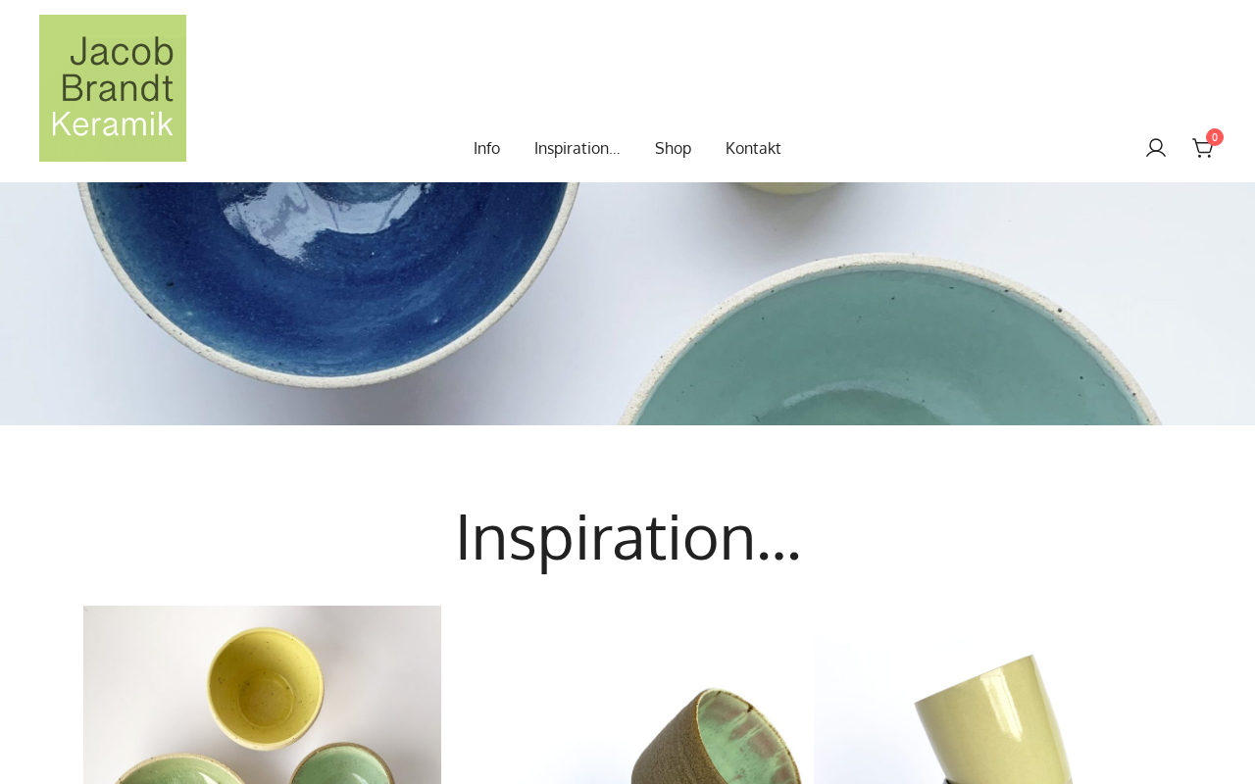Click the large Inspiration… page heading

click(627, 537)
